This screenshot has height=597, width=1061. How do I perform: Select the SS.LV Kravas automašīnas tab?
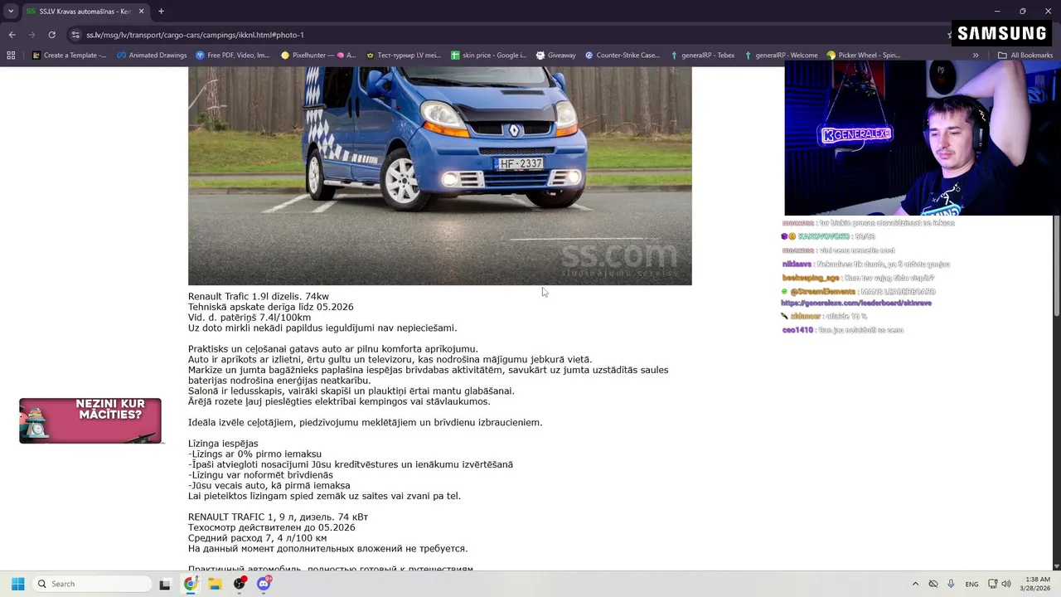point(85,12)
